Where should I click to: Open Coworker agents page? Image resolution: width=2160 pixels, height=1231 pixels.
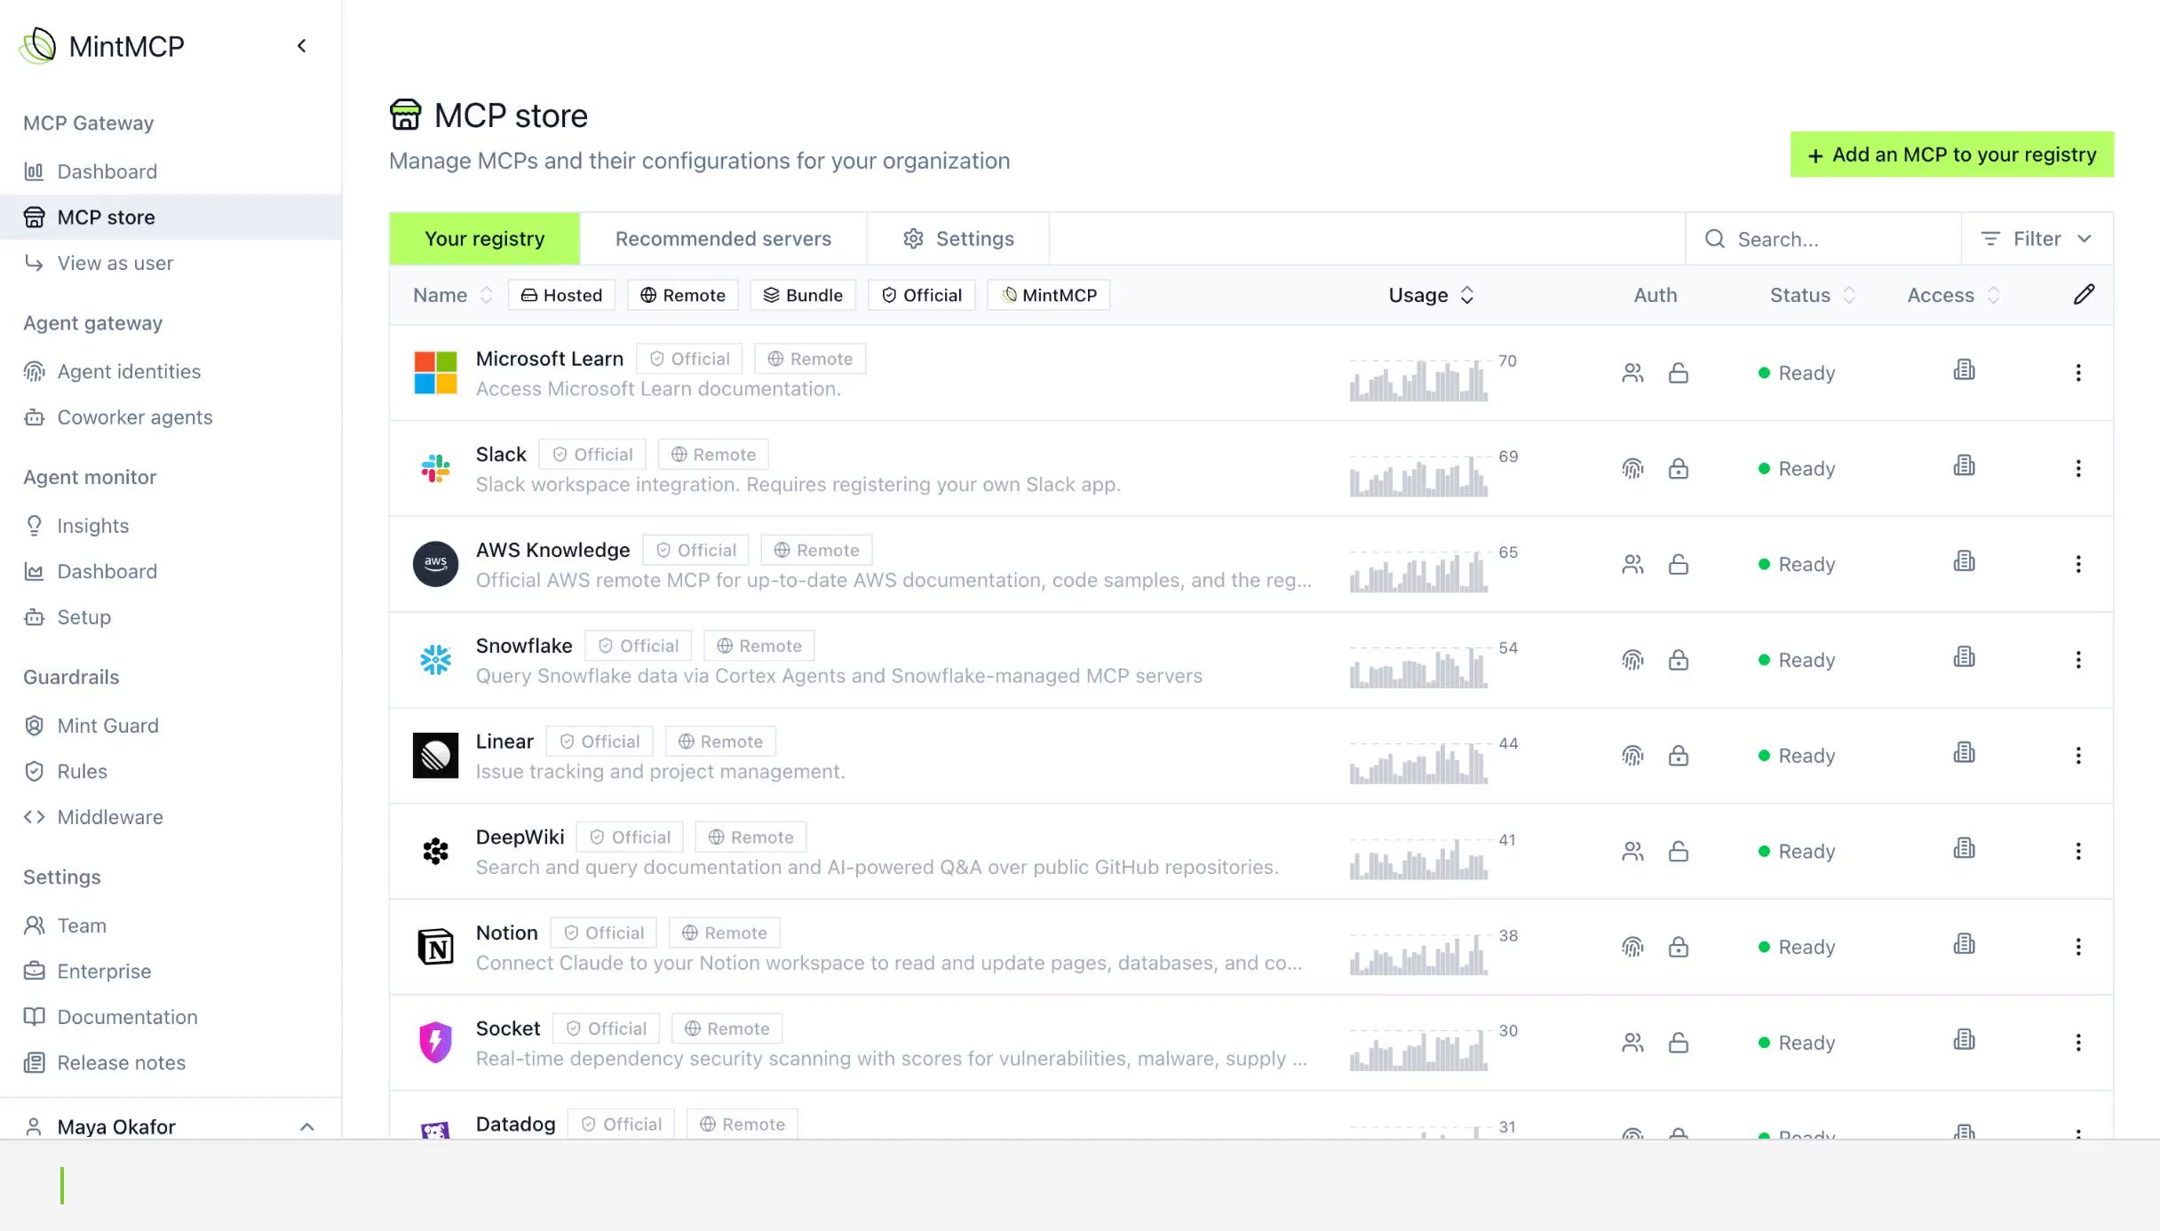171,417
